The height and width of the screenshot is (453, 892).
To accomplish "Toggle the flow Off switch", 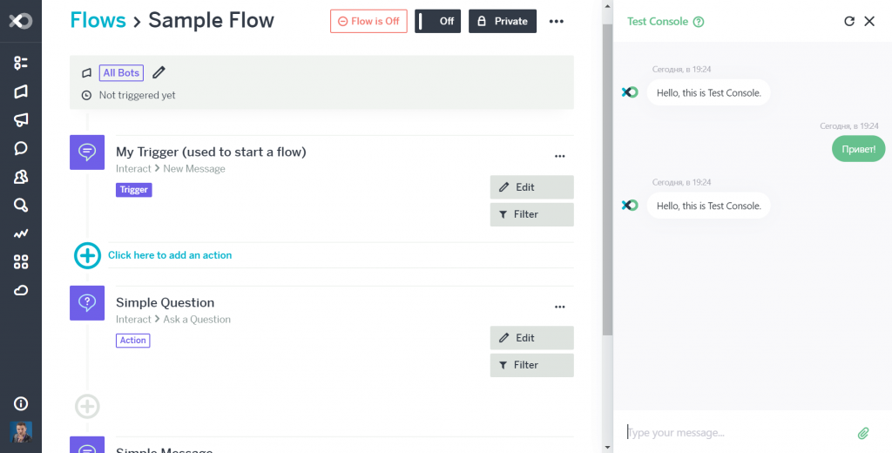I will (437, 21).
